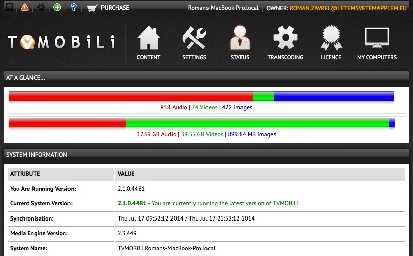Open Settings via hammer and wrench icon
This screenshot has width=413, height=256.
(x=194, y=38)
